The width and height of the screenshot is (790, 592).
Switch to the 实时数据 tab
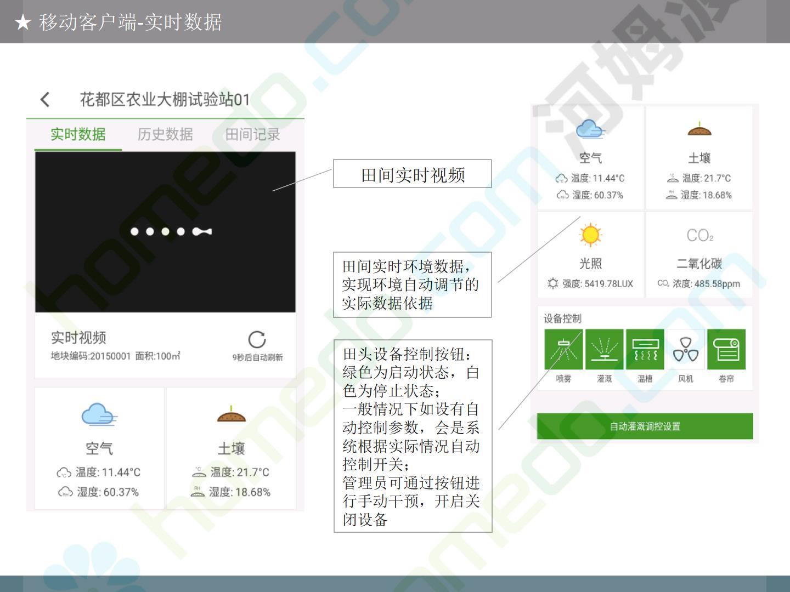coord(78,134)
